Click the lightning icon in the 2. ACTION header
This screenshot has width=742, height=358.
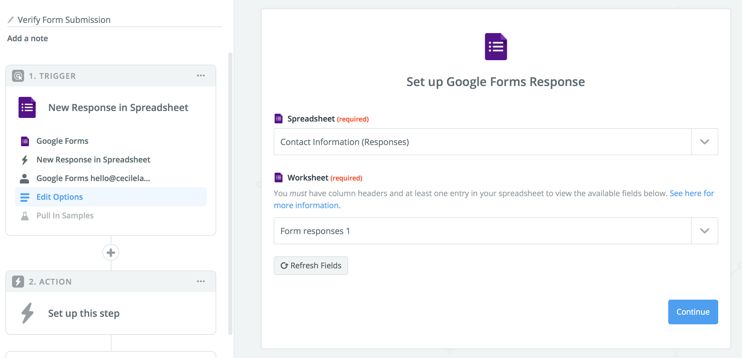[18, 282]
